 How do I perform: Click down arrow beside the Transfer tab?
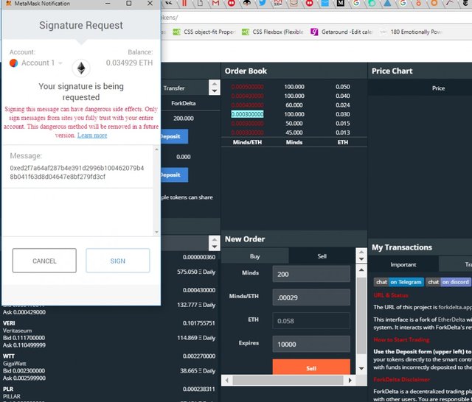point(215,91)
